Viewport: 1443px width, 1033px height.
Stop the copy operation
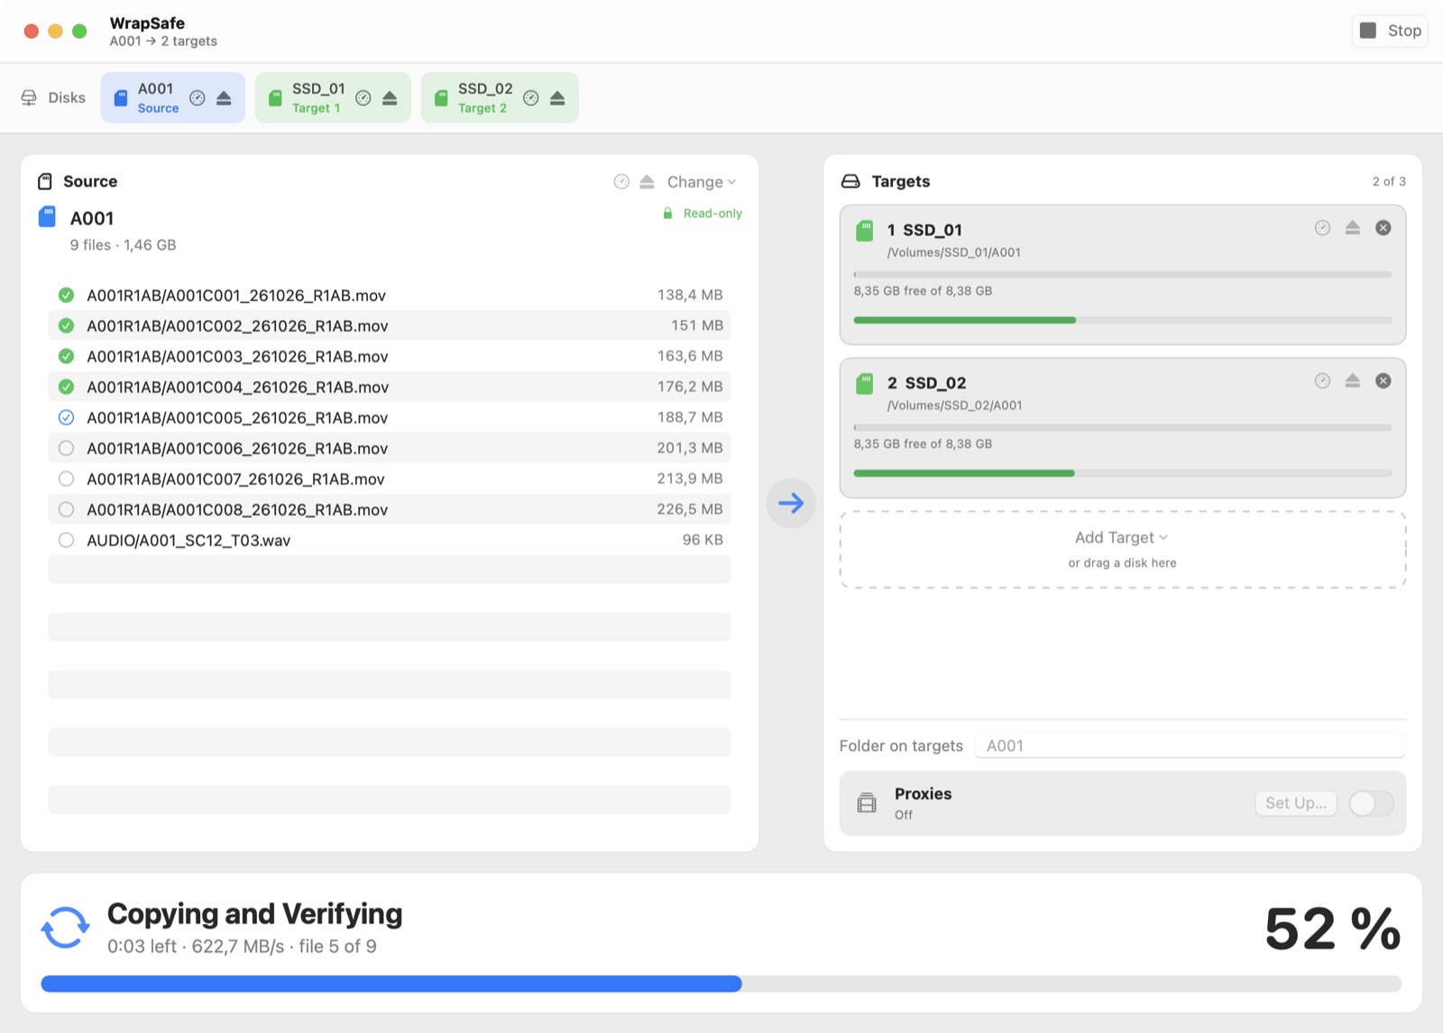coord(1390,31)
